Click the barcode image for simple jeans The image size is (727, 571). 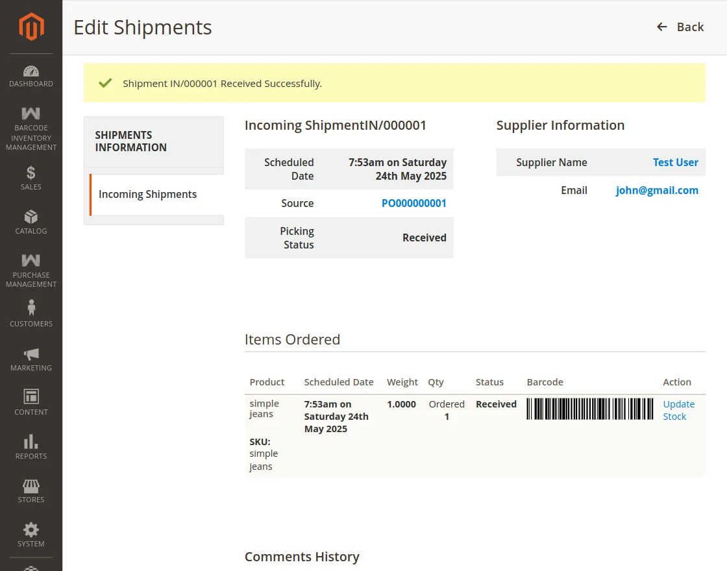(x=589, y=409)
